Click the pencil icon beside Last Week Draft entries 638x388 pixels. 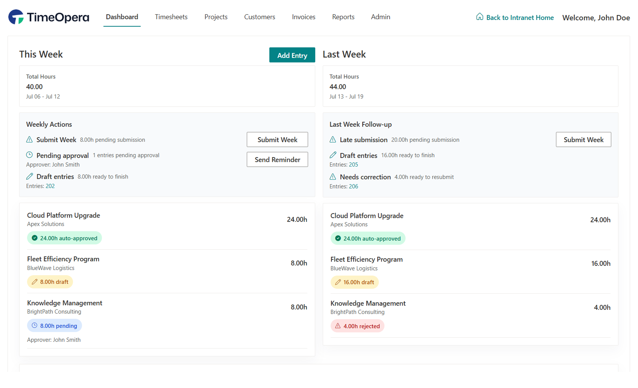pyautogui.click(x=333, y=155)
